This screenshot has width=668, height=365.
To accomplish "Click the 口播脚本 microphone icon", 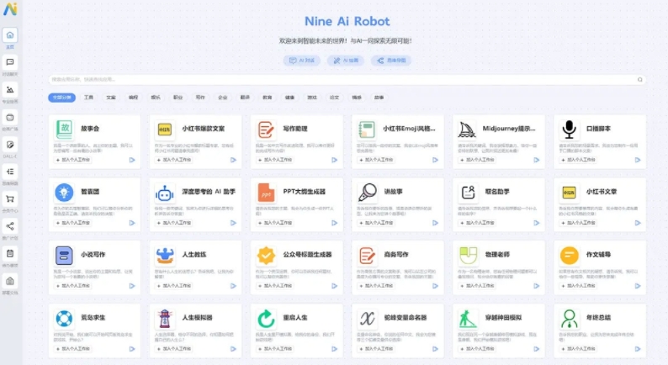I will pyautogui.click(x=570, y=130).
